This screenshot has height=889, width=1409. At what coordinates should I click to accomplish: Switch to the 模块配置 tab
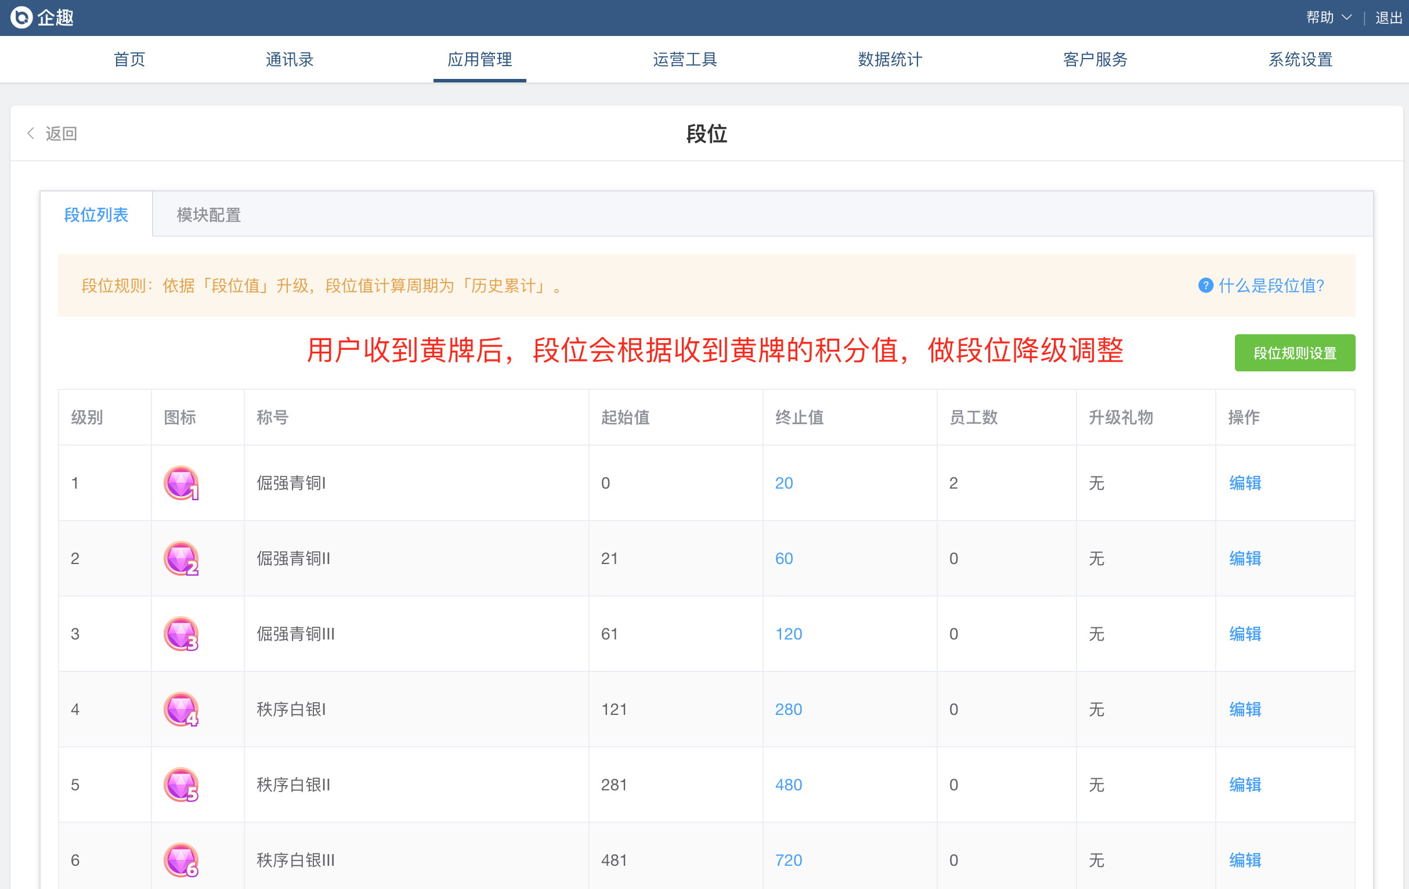209,215
